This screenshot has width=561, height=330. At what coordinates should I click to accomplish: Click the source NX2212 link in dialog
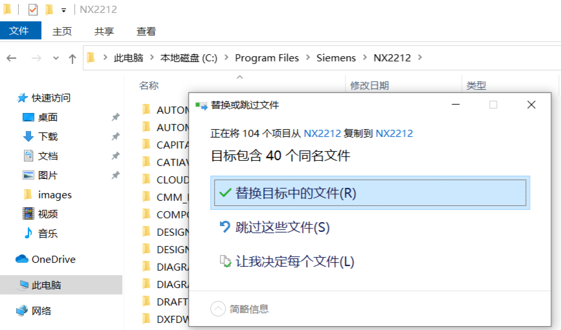(322, 134)
